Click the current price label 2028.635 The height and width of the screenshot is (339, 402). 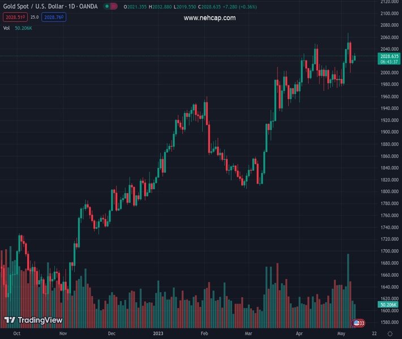[x=389, y=56]
